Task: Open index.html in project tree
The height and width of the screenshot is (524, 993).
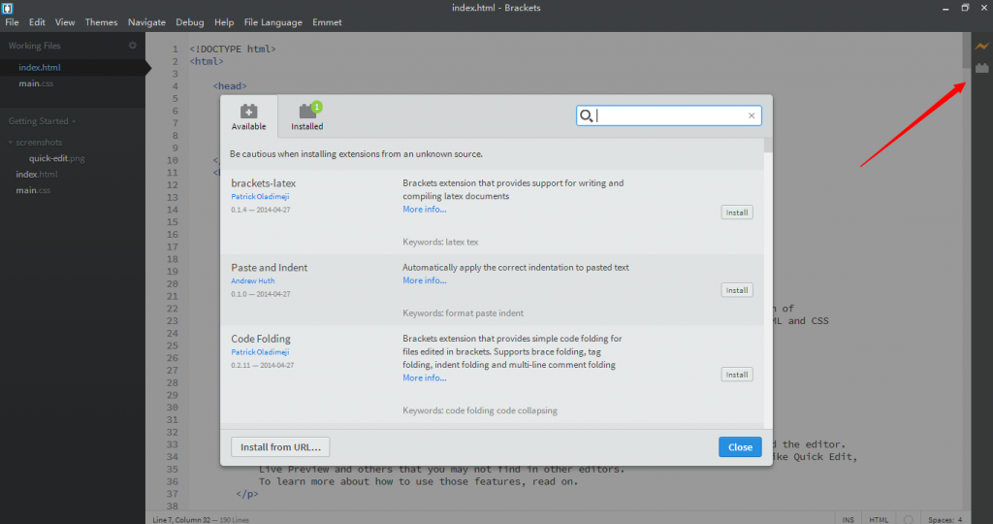Action: pos(36,175)
